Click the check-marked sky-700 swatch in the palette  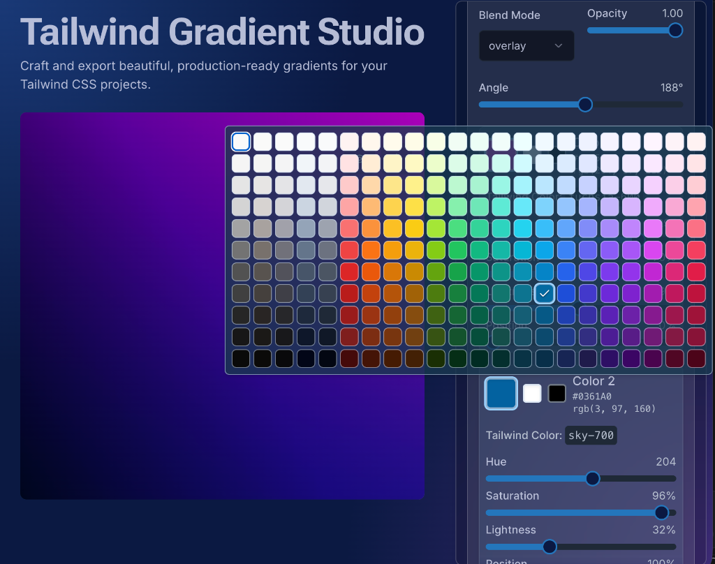pos(545,293)
